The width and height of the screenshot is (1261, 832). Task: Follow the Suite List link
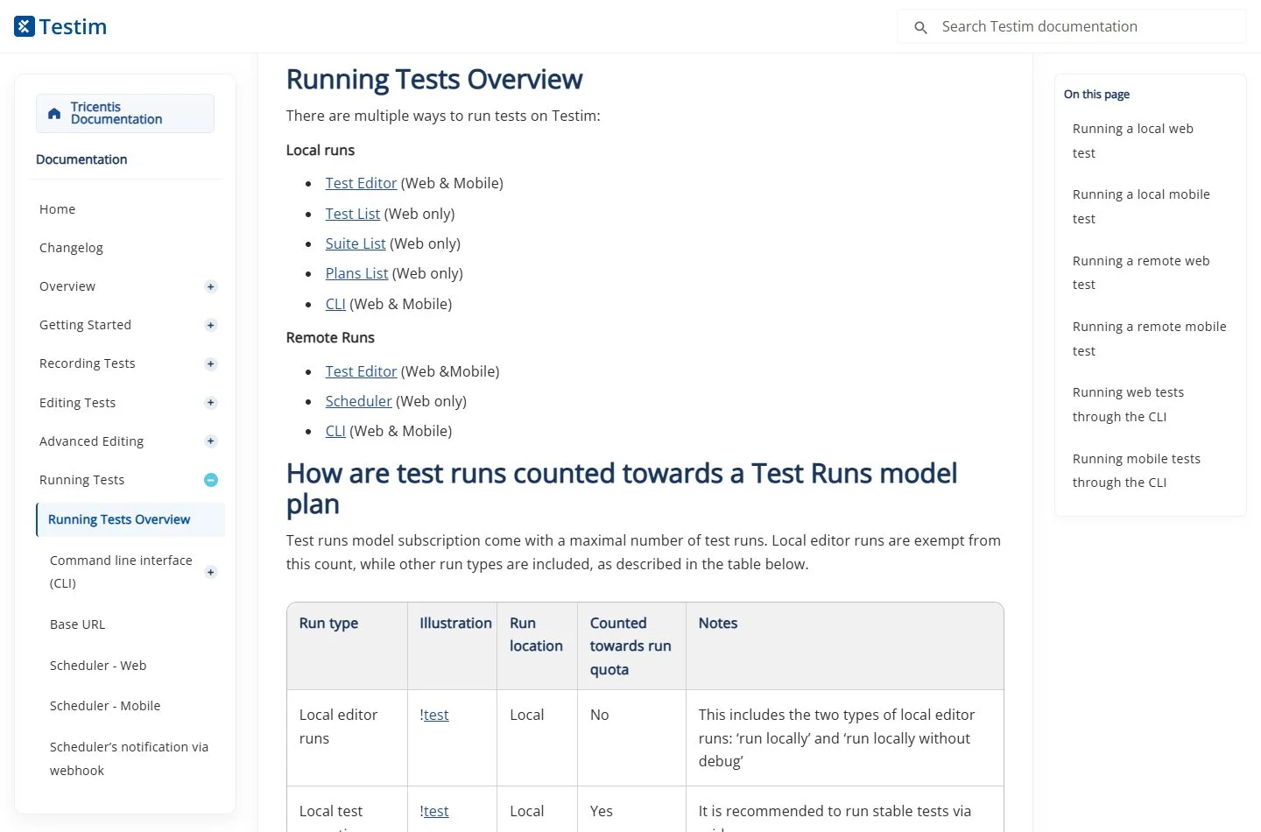[356, 243]
